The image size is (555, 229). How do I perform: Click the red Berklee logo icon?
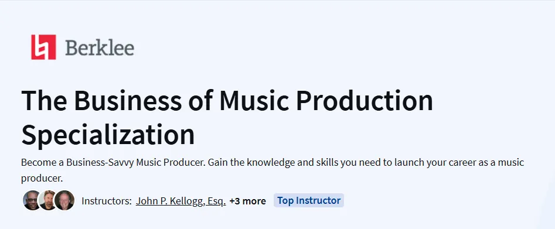tap(43, 47)
